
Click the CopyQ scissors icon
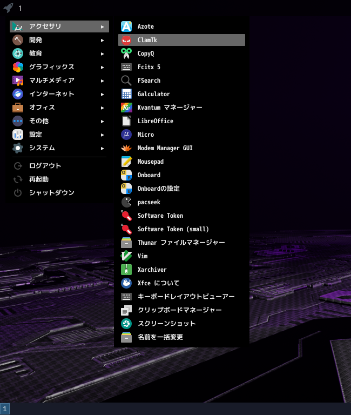click(x=126, y=53)
